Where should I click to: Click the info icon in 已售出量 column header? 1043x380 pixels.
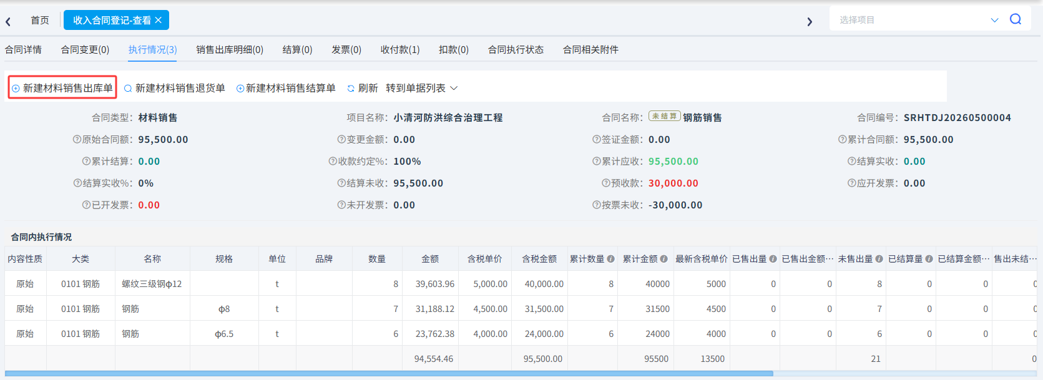(x=773, y=259)
